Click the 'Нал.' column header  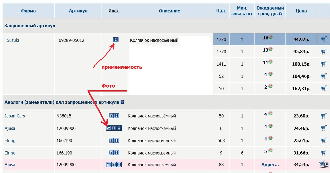click(221, 11)
